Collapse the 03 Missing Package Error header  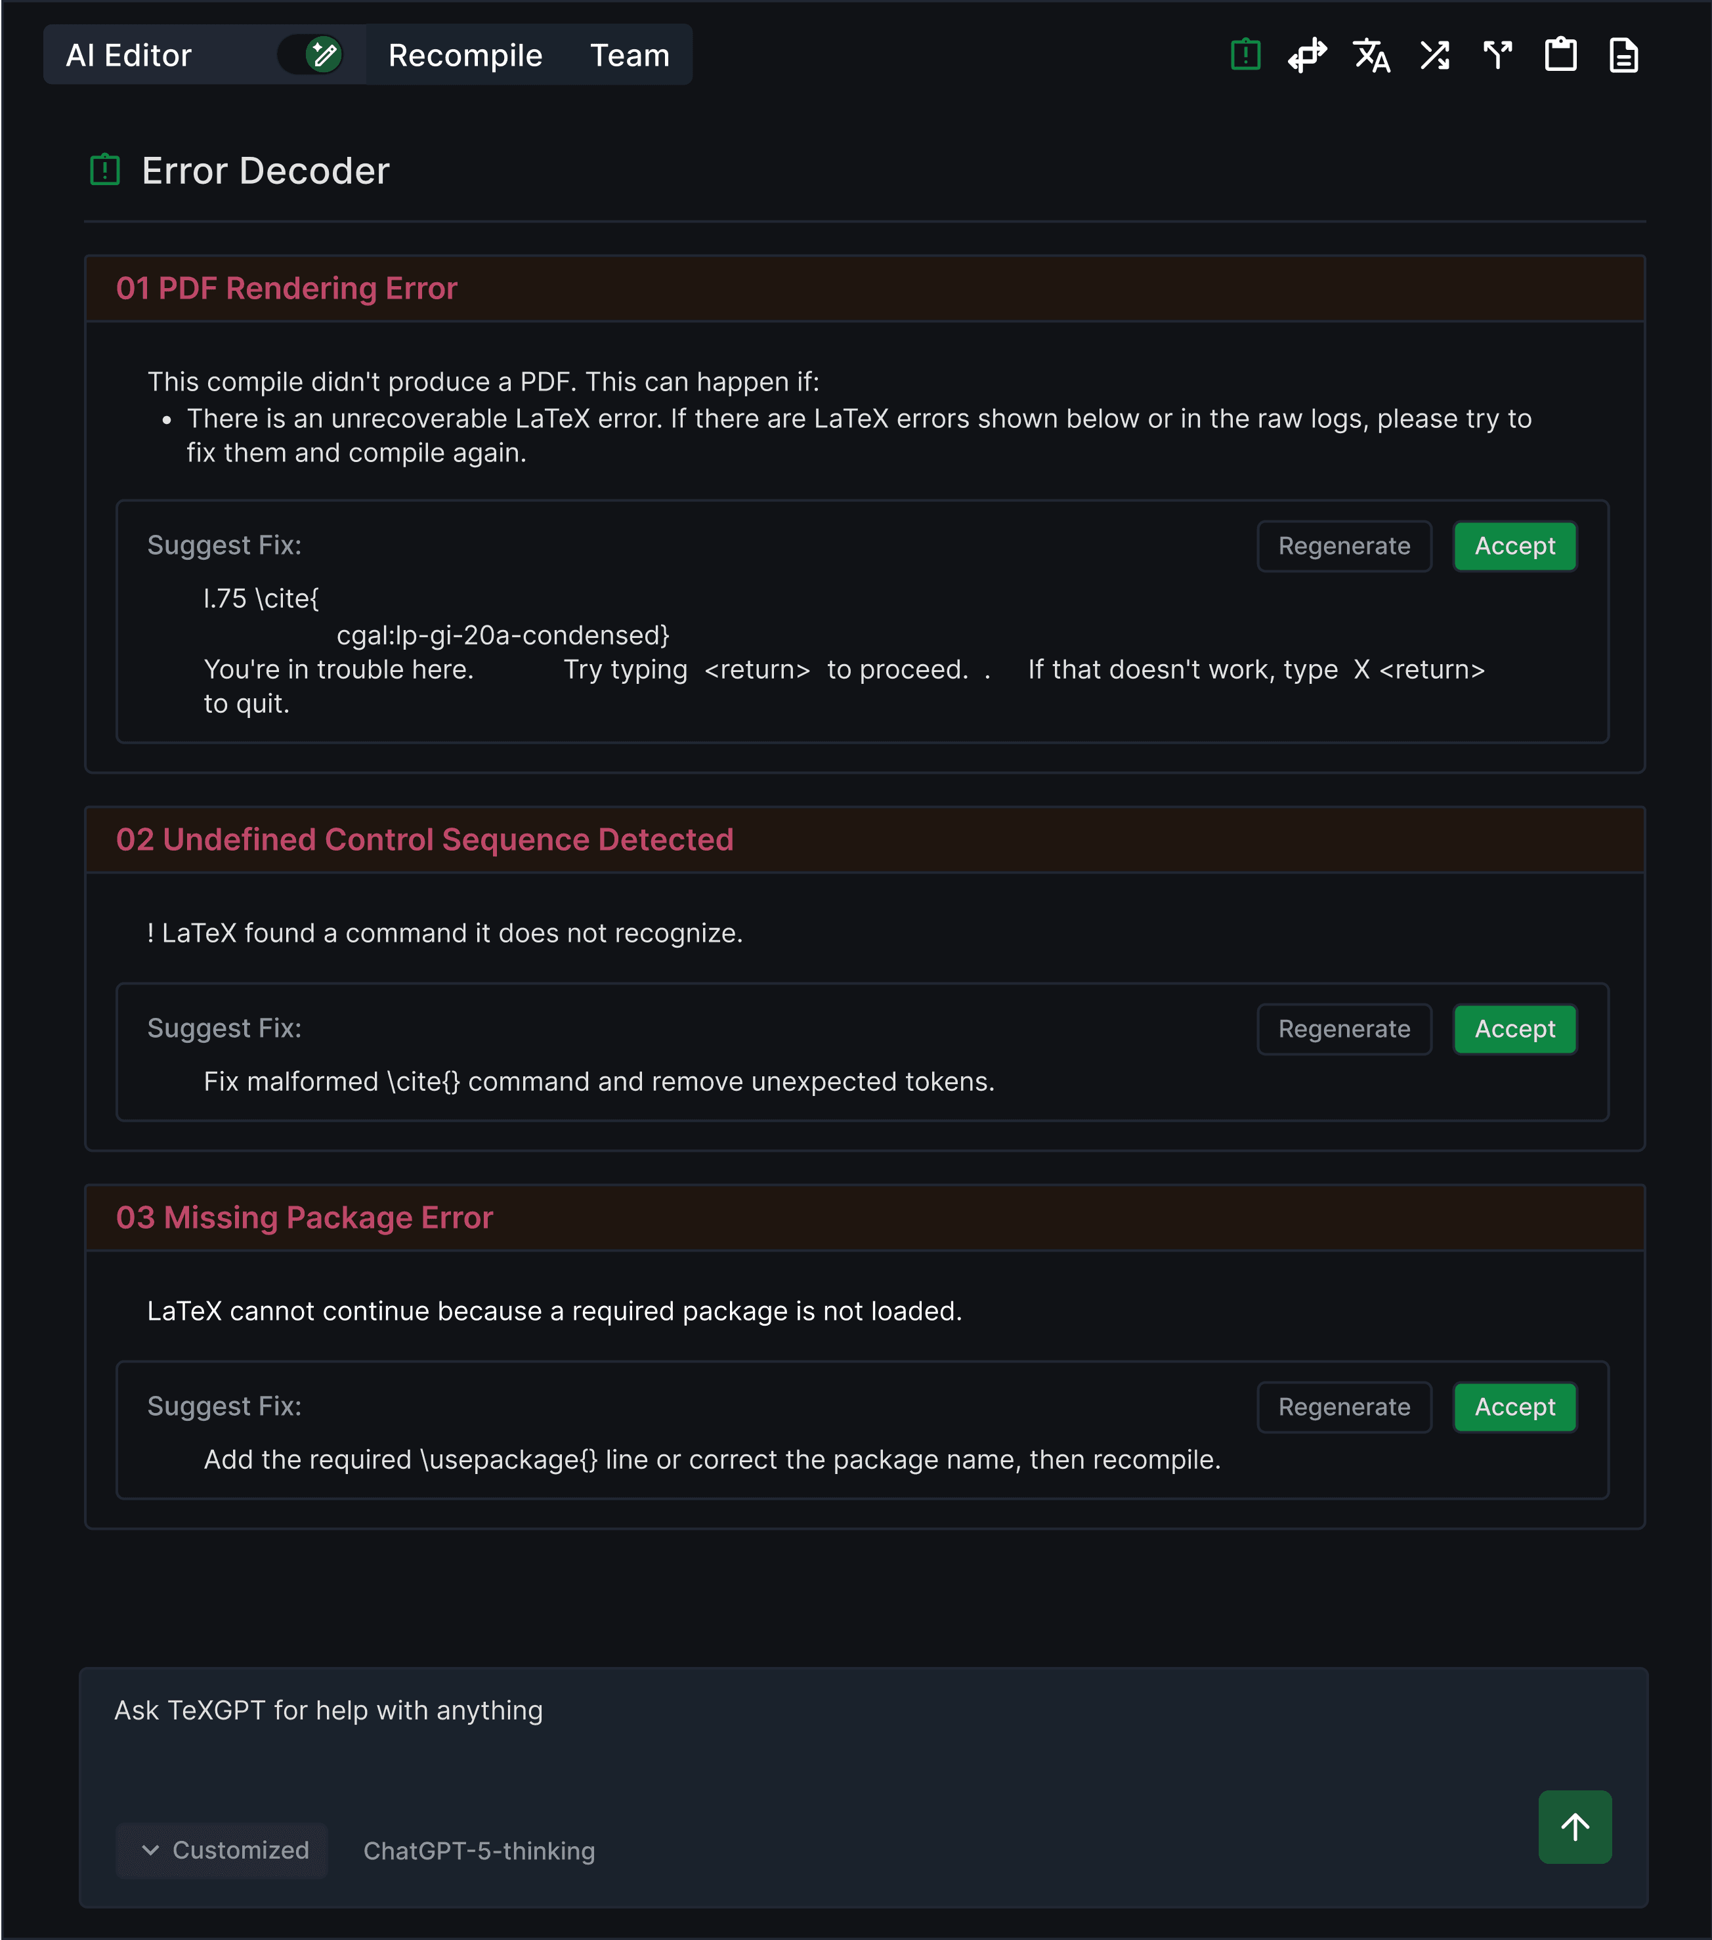[864, 1217]
